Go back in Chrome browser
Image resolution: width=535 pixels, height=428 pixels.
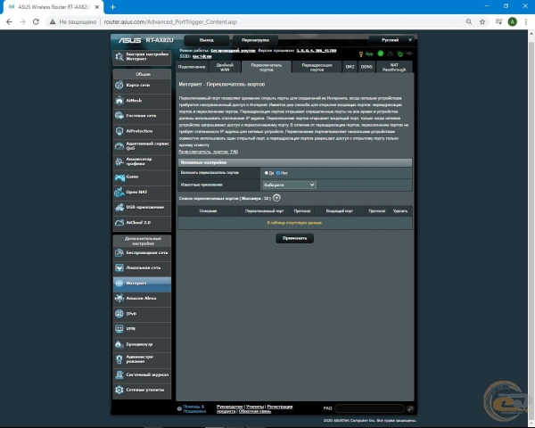(x=9, y=21)
